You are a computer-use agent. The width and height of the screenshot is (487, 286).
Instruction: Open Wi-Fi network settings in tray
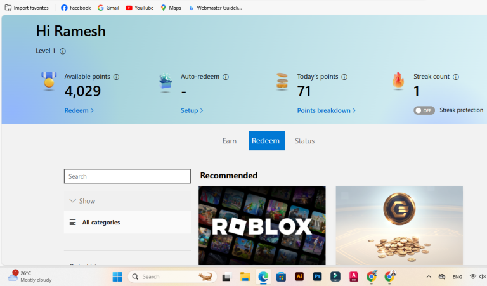click(472, 276)
